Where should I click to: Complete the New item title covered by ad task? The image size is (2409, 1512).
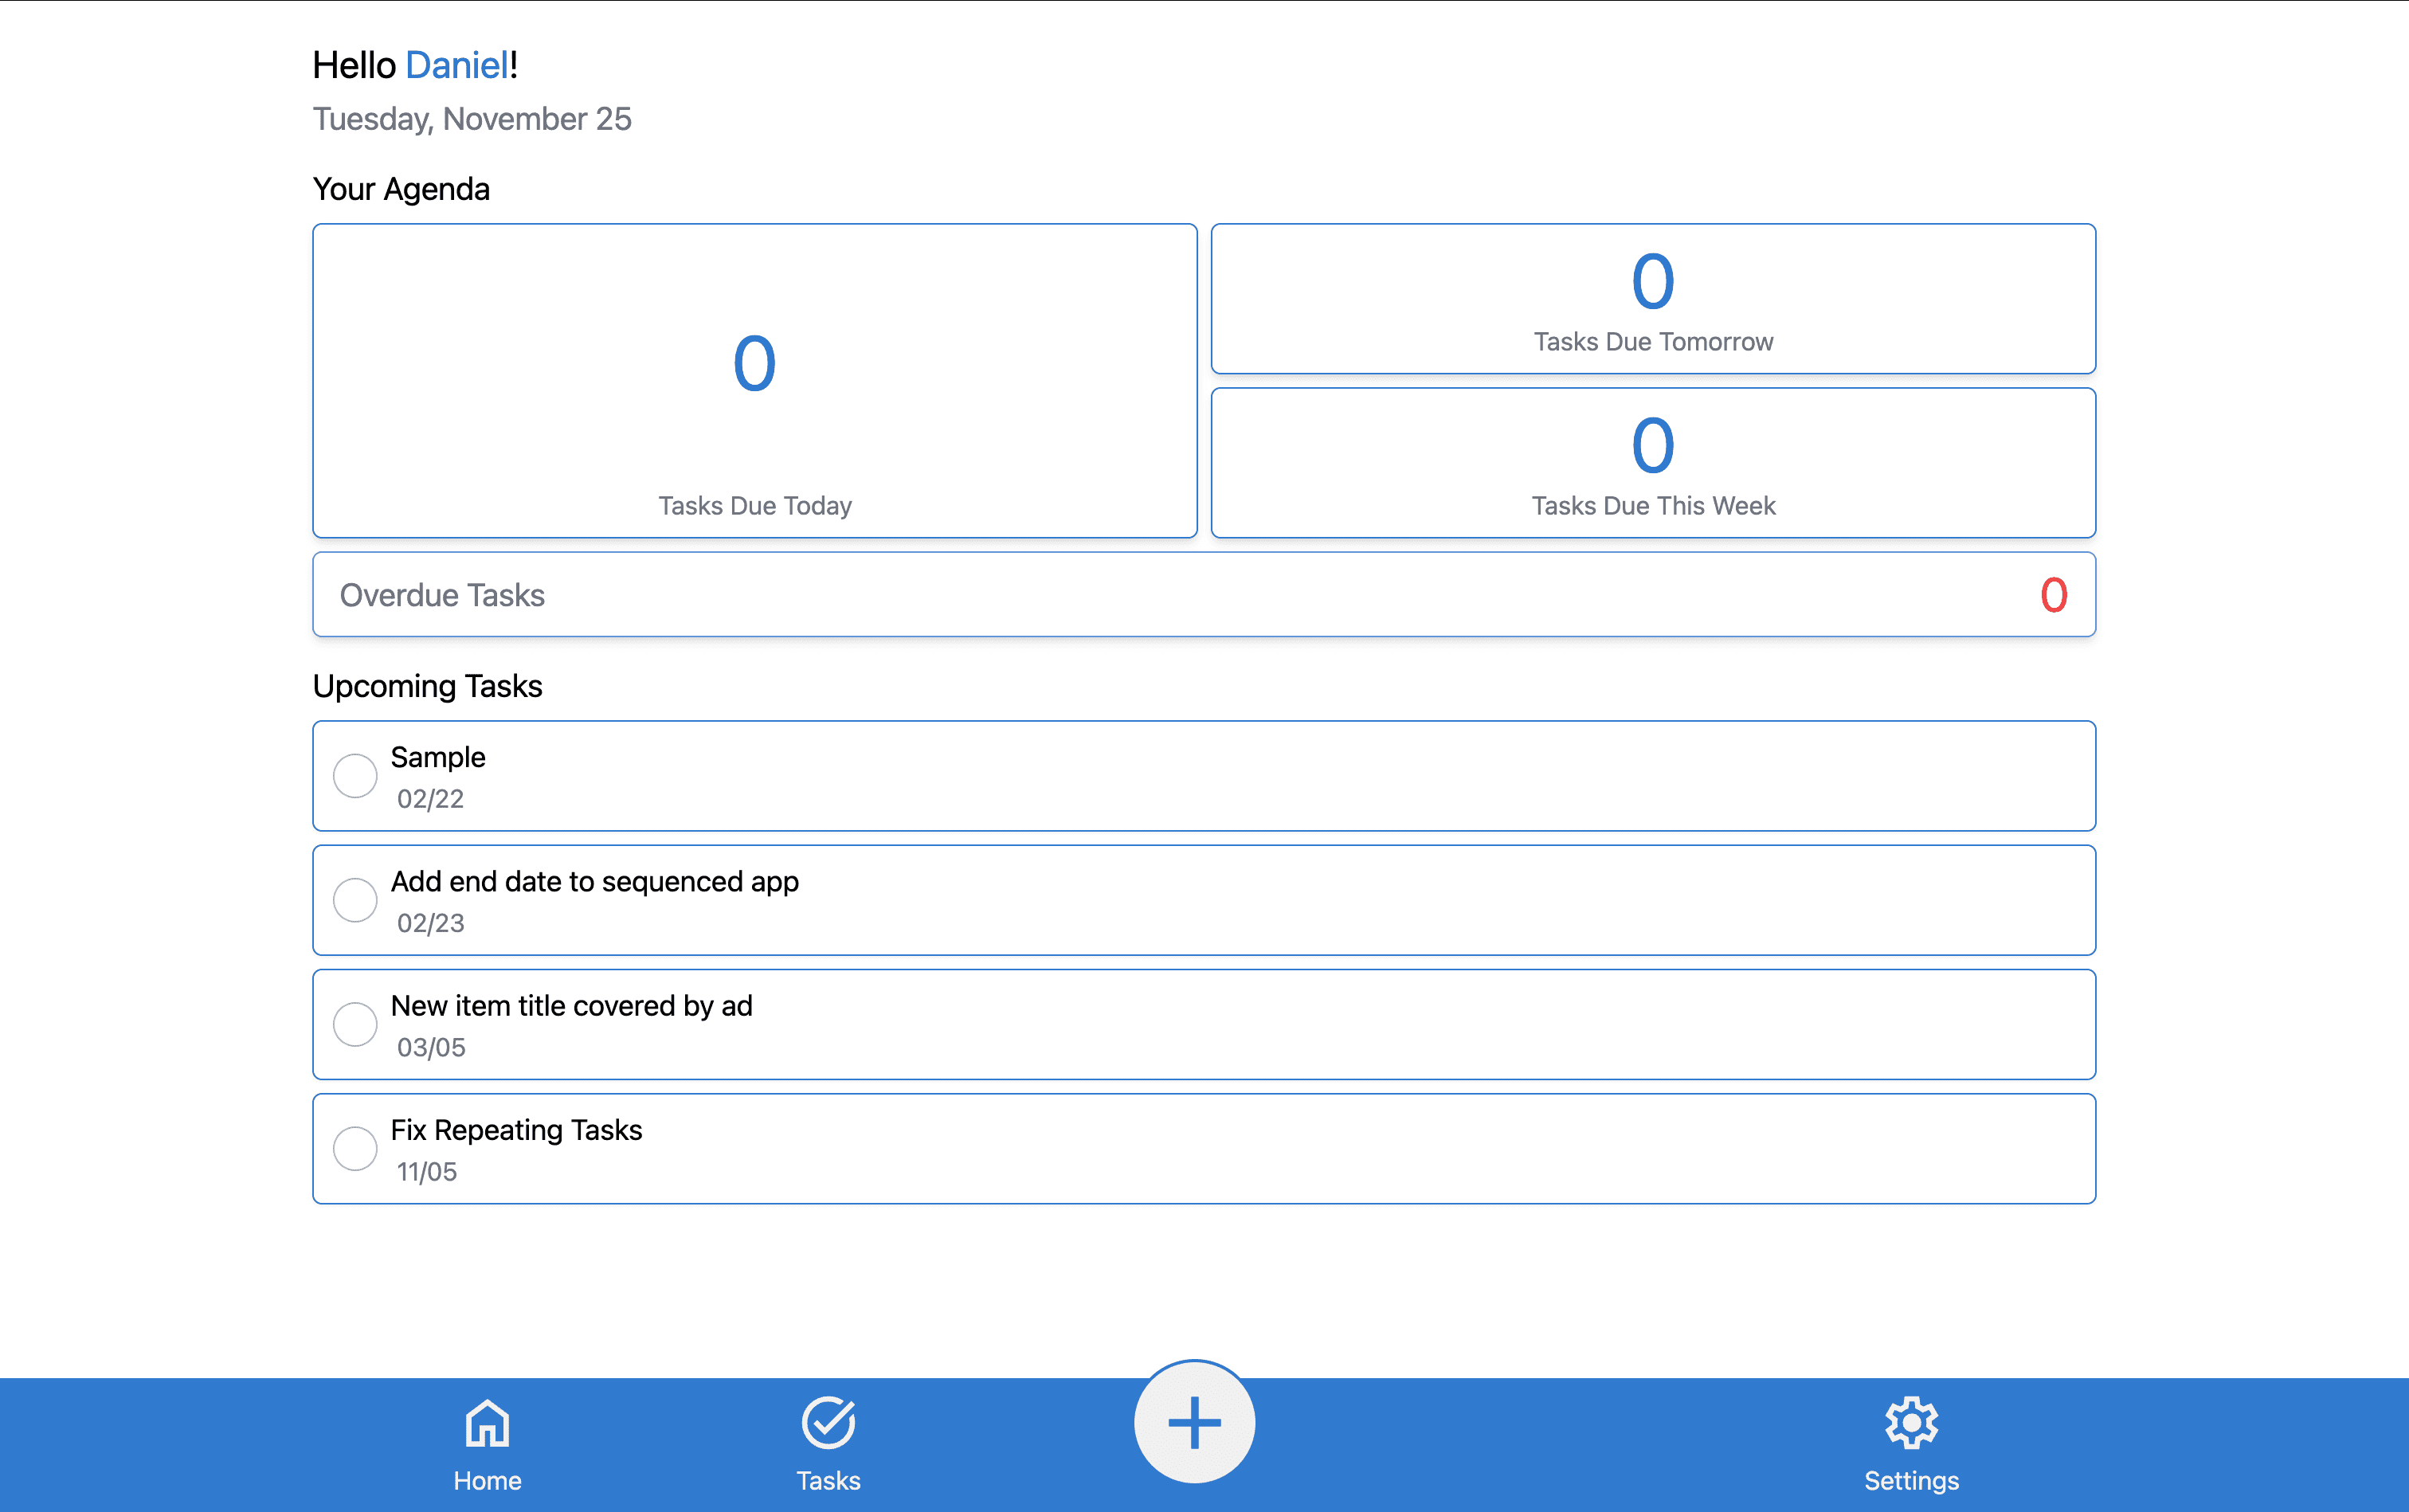click(x=355, y=1024)
